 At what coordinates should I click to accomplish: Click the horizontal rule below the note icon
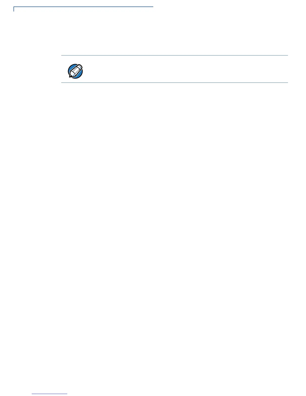click(174, 82)
